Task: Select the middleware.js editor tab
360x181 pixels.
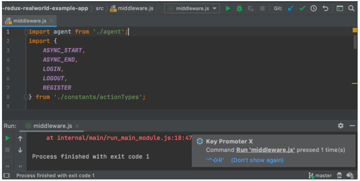Action: tap(29, 21)
